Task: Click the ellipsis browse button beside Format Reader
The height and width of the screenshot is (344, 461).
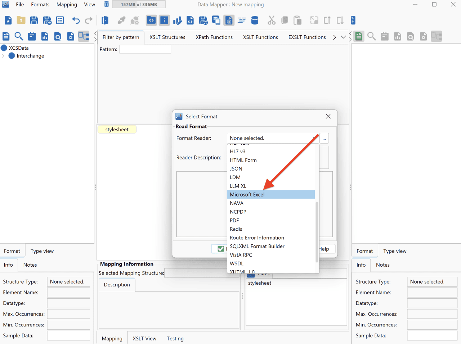Action: (324, 138)
